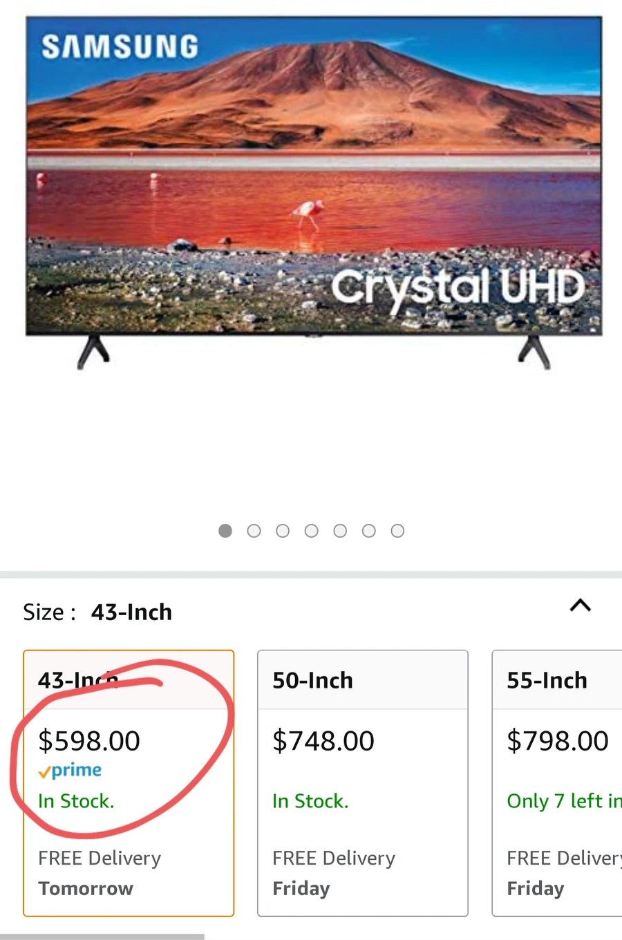Show the last carousel image dot
622x940 pixels.
(397, 531)
